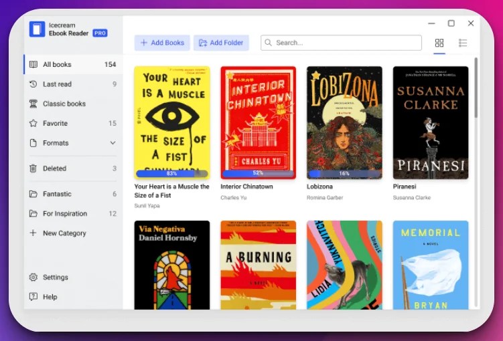Click the Add Folder button
This screenshot has height=341, width=503.
coord(221,43)
